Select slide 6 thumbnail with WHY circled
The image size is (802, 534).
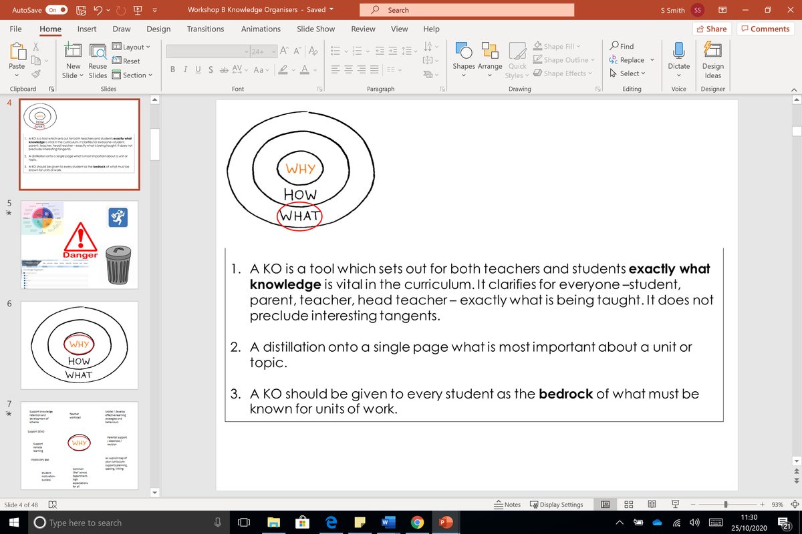point(80,345)
